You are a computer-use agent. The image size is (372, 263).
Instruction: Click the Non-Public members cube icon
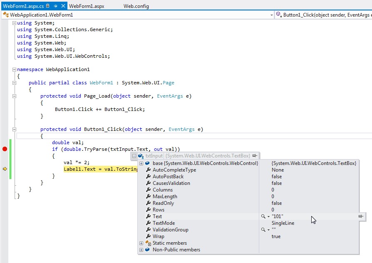(147, 249)
